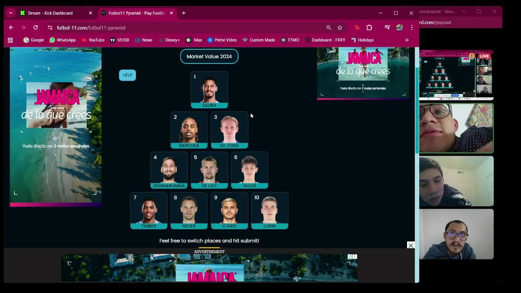Viewport: 521px width, 293px height.
Task: Open the Holidays bookmark
Action: (x=362, y=40)
